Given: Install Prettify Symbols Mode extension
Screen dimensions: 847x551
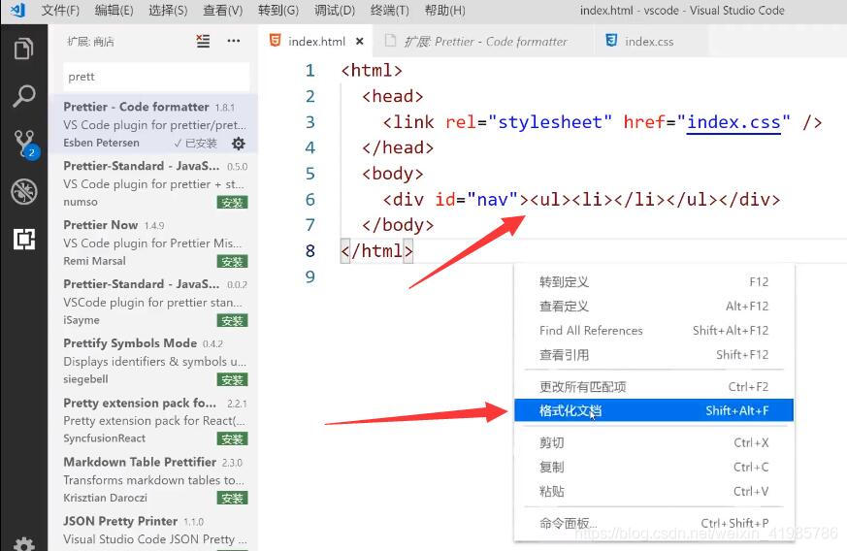Looking at the screenshot, I should [232, 379].
